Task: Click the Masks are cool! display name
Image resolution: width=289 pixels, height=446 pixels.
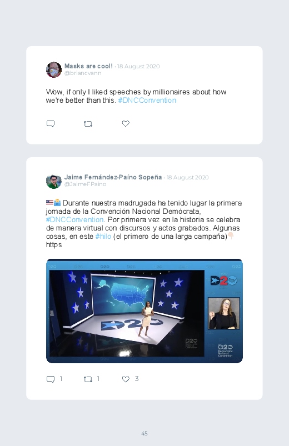Action: coord(88,66)
